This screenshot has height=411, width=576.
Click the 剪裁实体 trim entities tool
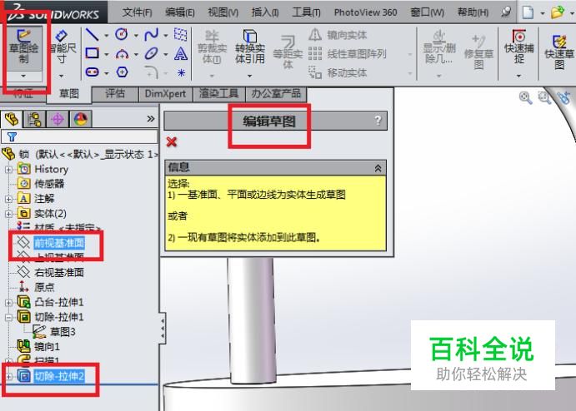point(212,48)
